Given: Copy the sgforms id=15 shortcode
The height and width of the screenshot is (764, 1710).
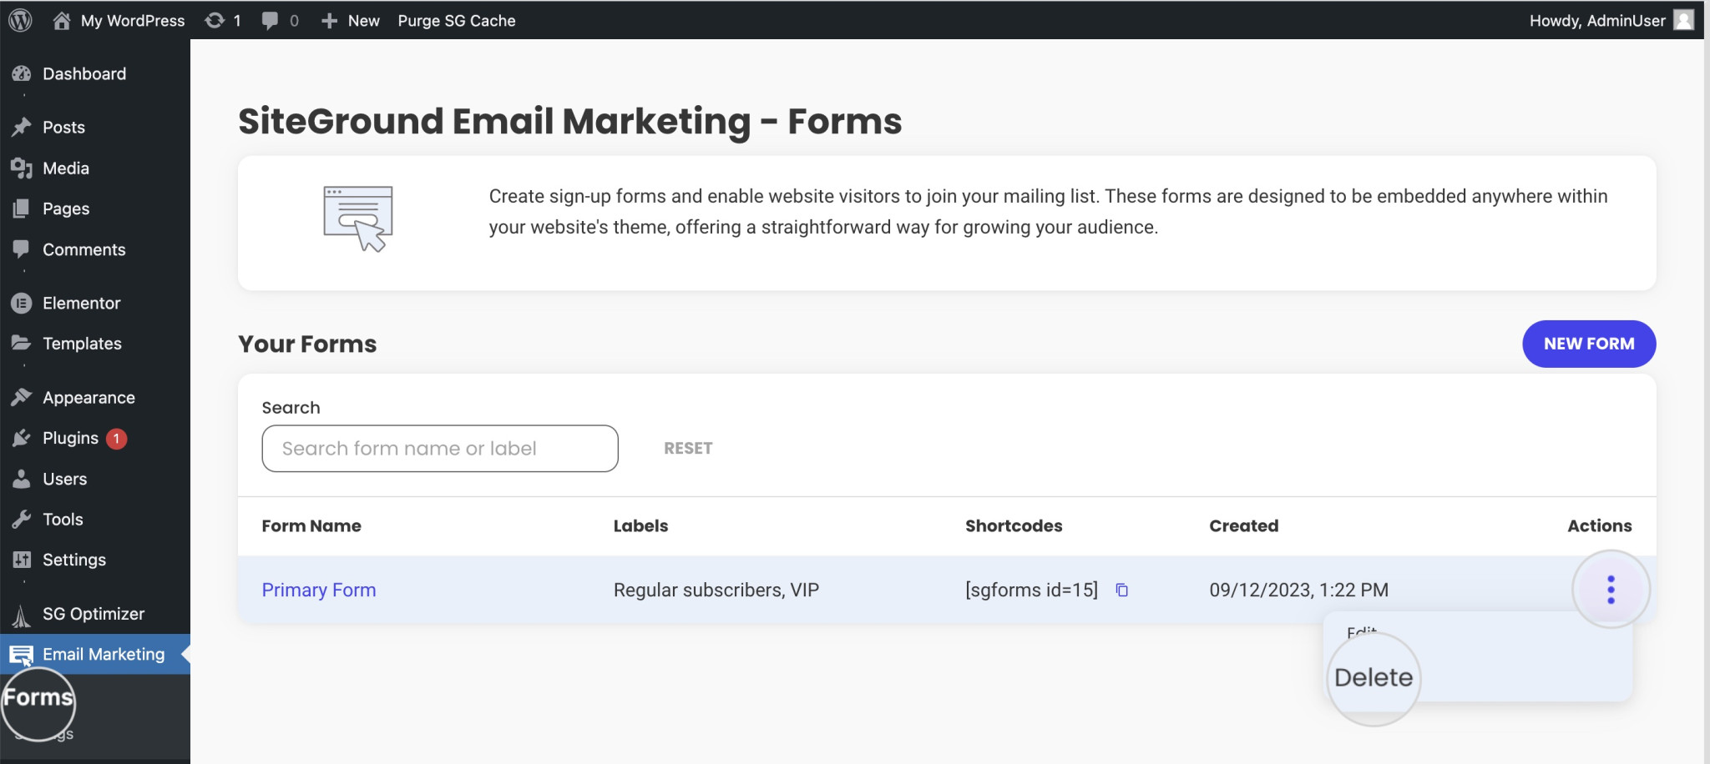Looking at the screenshot, I should [x=1122, y=591].
